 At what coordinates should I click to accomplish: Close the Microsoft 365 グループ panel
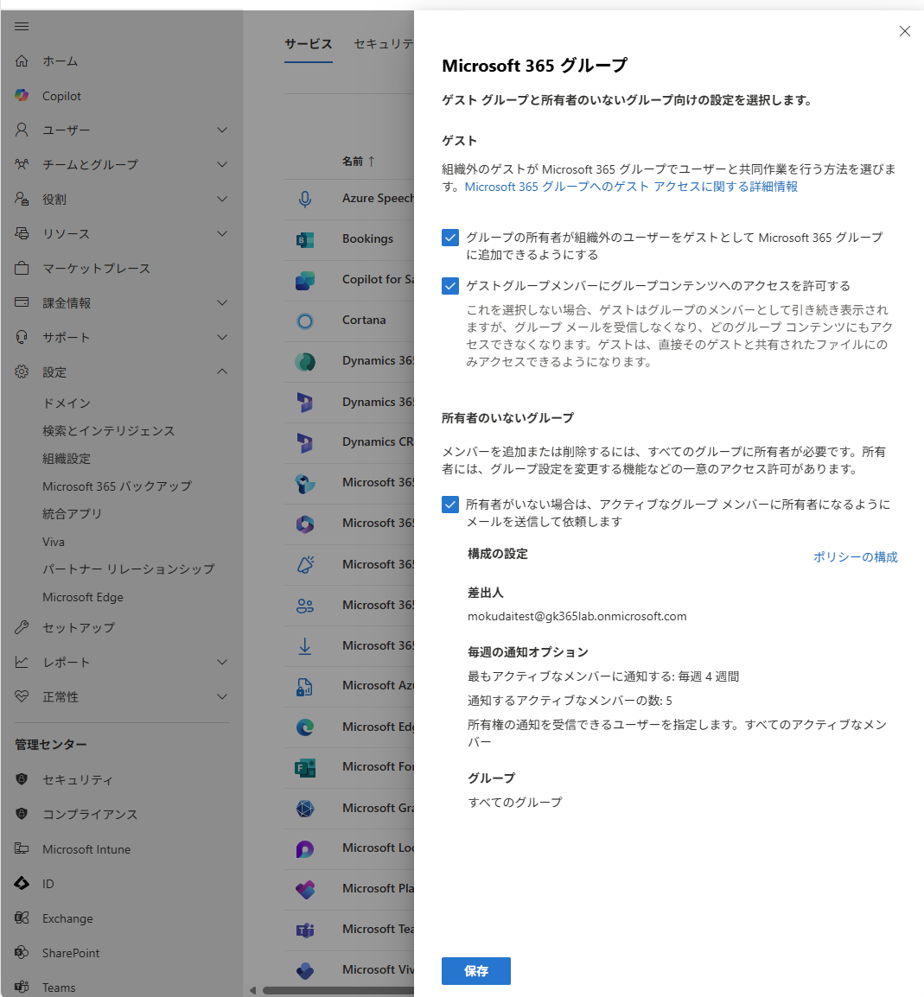905,31
